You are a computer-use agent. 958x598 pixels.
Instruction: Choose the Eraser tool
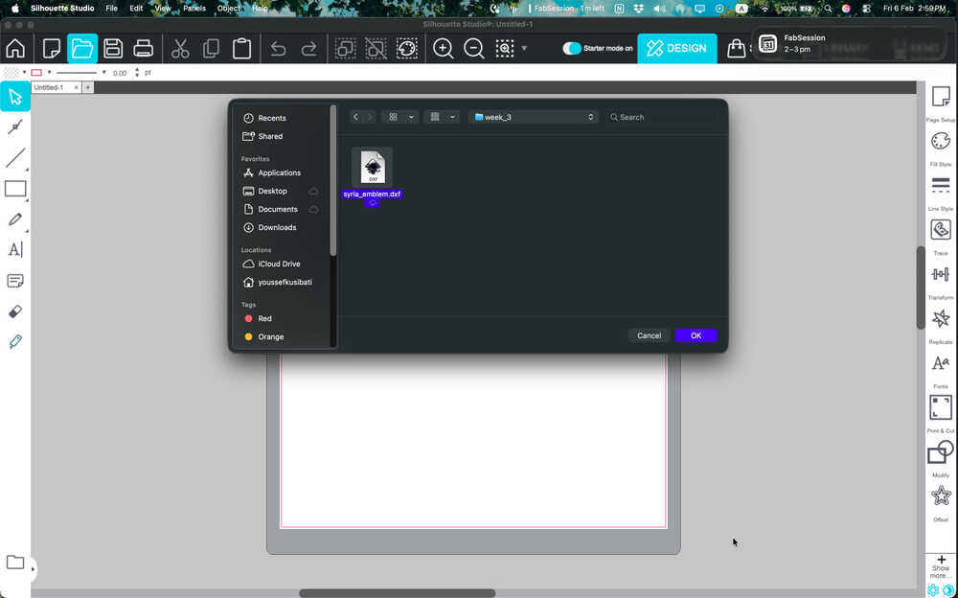tap(15, 311)
